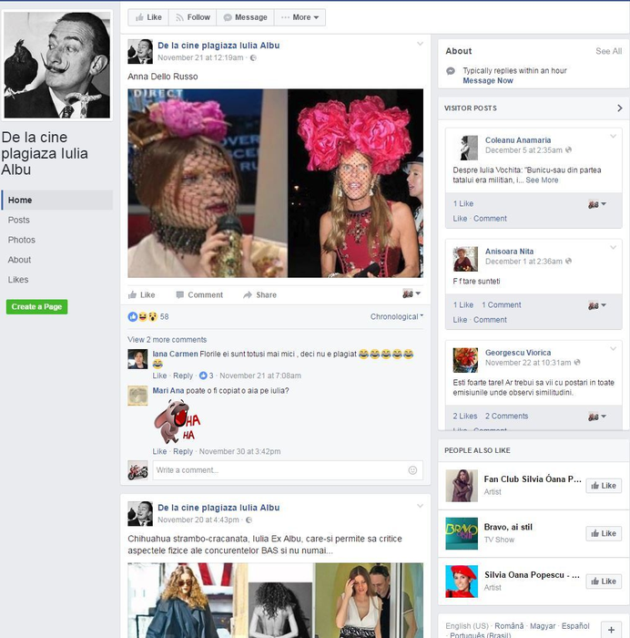Open November 20 at 4:43pm timestamp
The image size is (630, 638).
198,520
